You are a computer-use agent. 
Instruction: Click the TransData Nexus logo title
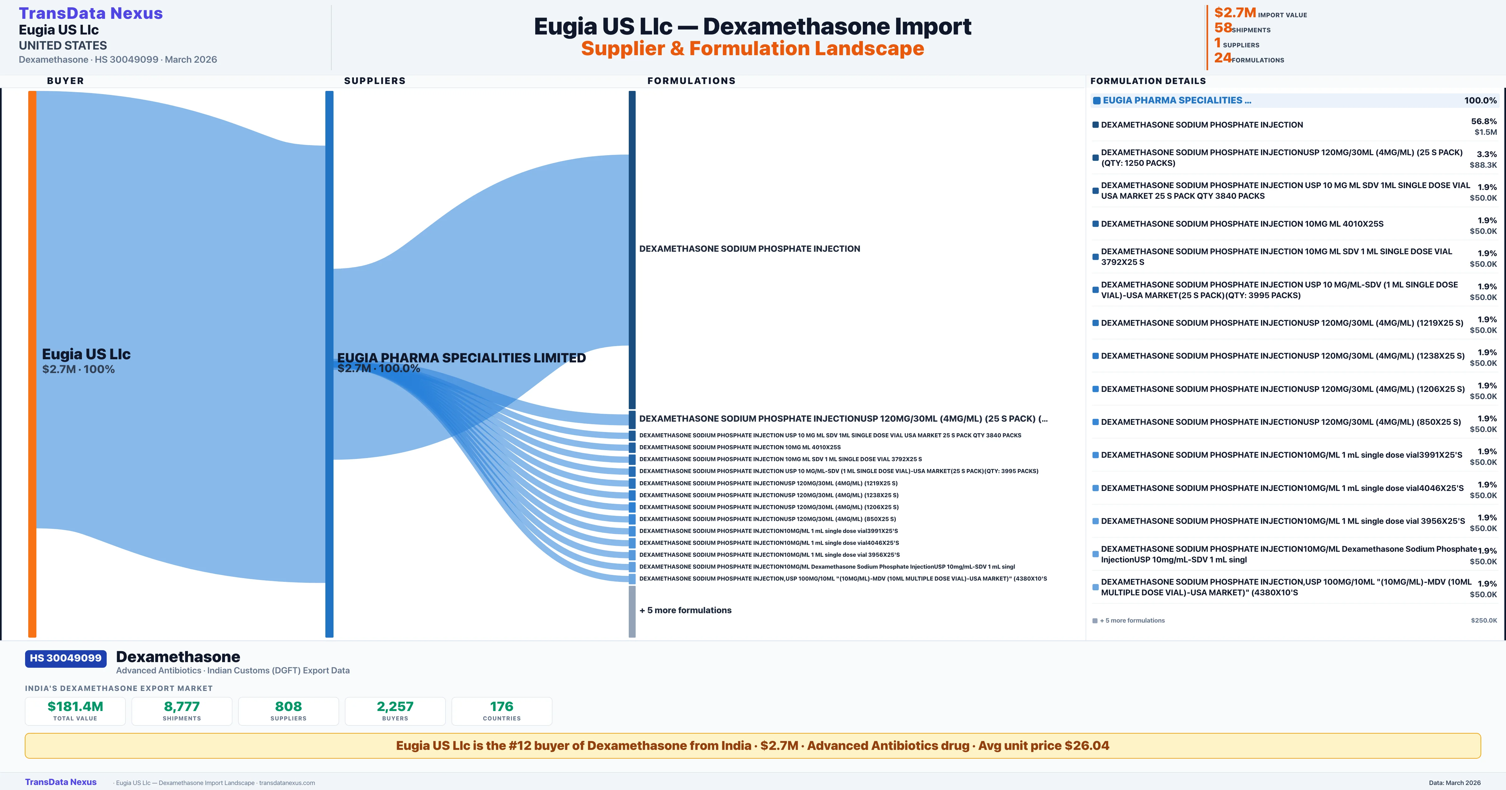pos(91,13)
